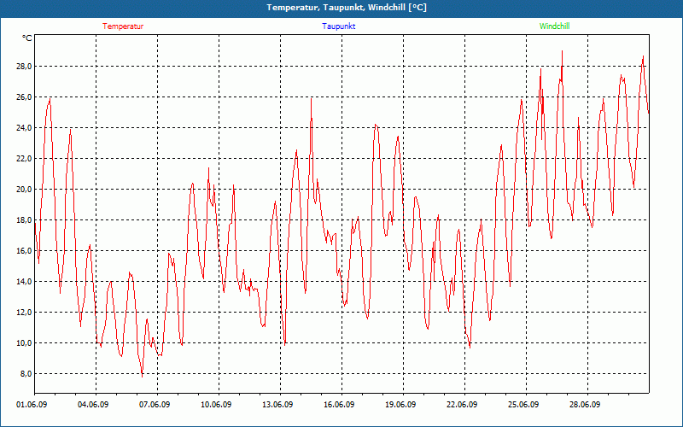Select the 24,0 y-axis value
The height and width of the screenshot is (427, 683).
(24, 127)
